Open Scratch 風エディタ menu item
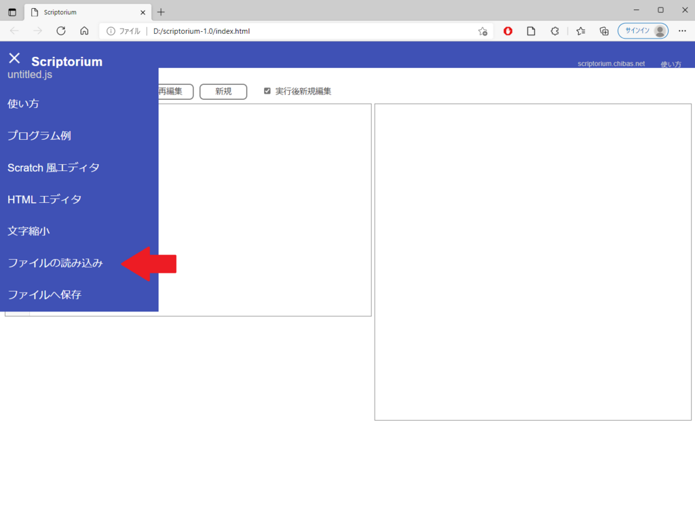Screen dimensions: 695x513 point(54,168)
